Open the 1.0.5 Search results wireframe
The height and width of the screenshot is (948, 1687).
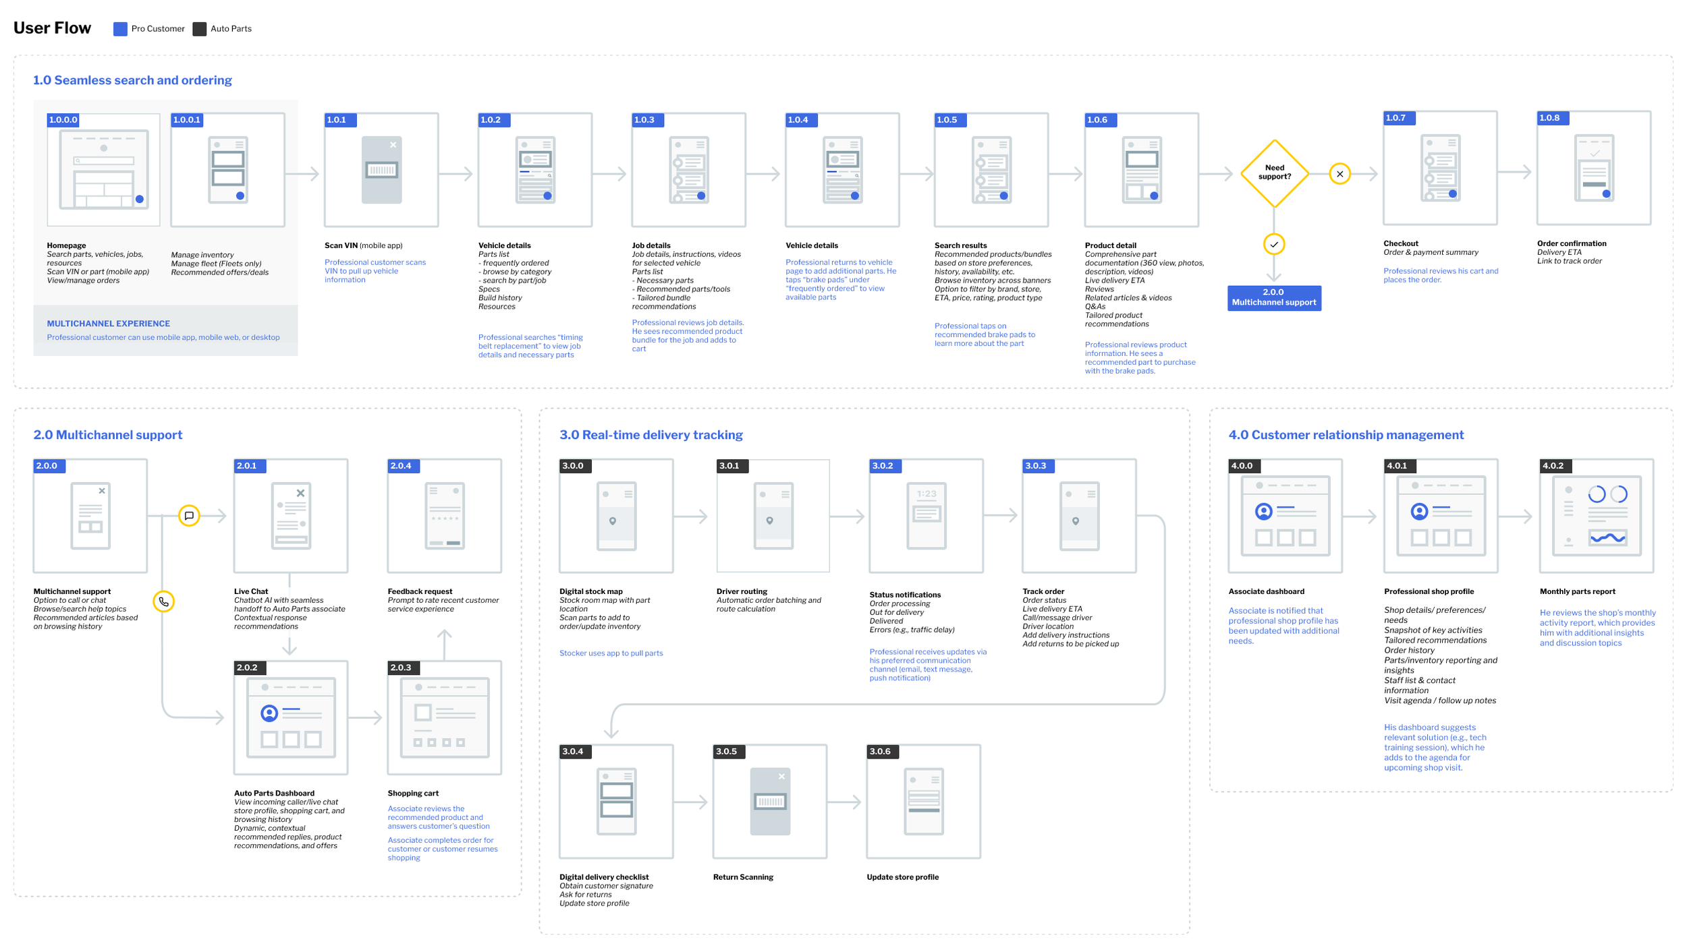tap(991, 170)
